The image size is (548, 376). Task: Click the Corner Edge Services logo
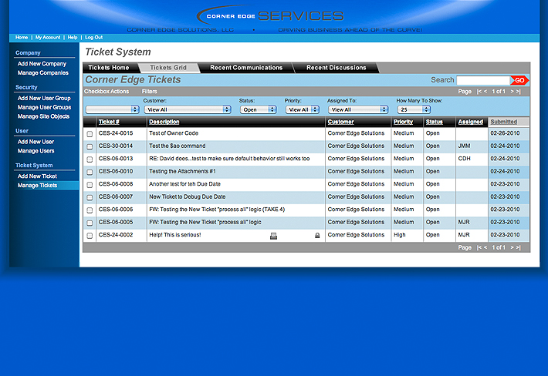(270, 15)
